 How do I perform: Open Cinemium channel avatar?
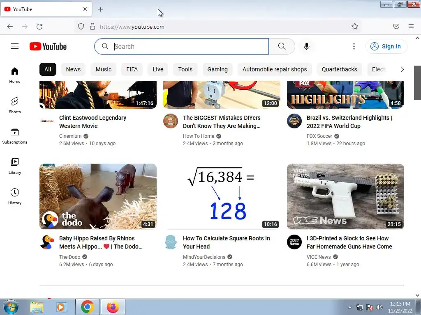point(47,121)
